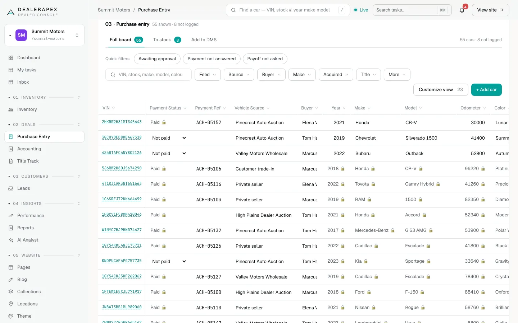Viewport: 518px width, 323px height.
Task: Open the notifications bell icon
Action: [x=462, y=10]
